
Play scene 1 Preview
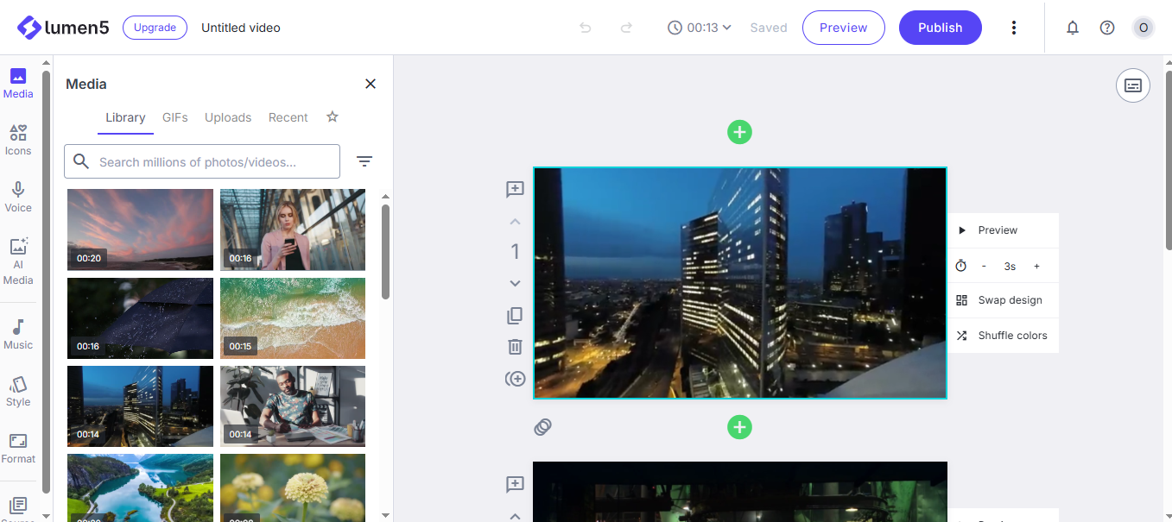(1004, 230)
